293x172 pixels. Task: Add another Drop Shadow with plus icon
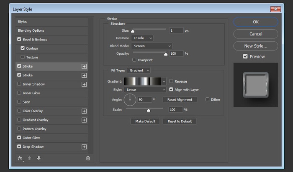(x=84, y=147)
